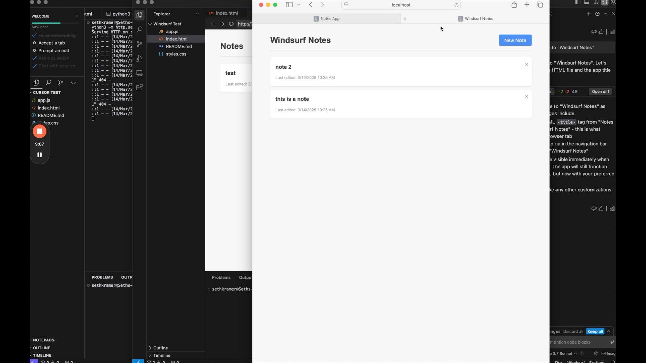The height and width of the screenshot is (363, 646).
Task: Select python3 terminal tab in Cursor
Action: pos(118,14)
